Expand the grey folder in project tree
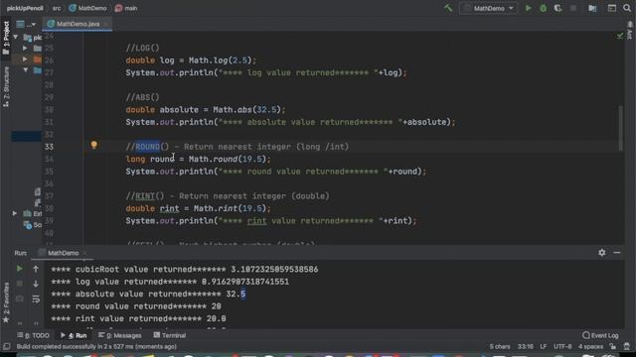This screenshot has height=357, width=636. (25, 49)
